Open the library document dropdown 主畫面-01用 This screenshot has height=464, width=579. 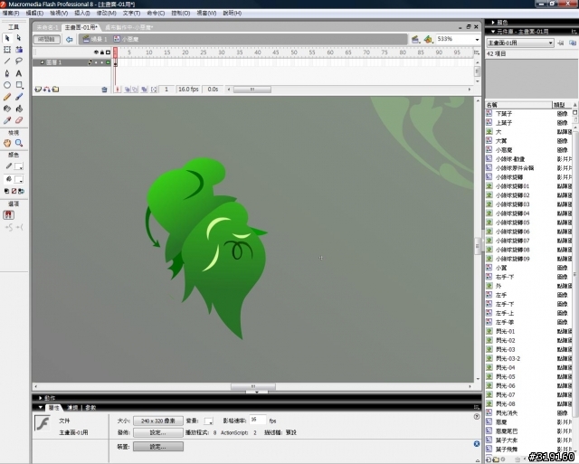coord(520,43)
